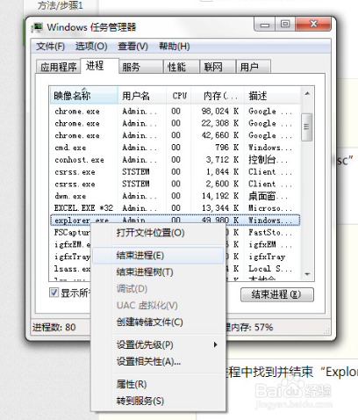
Task: Minimize the Task Manager window
Action: pyautogui.click(x=265, y=25)
